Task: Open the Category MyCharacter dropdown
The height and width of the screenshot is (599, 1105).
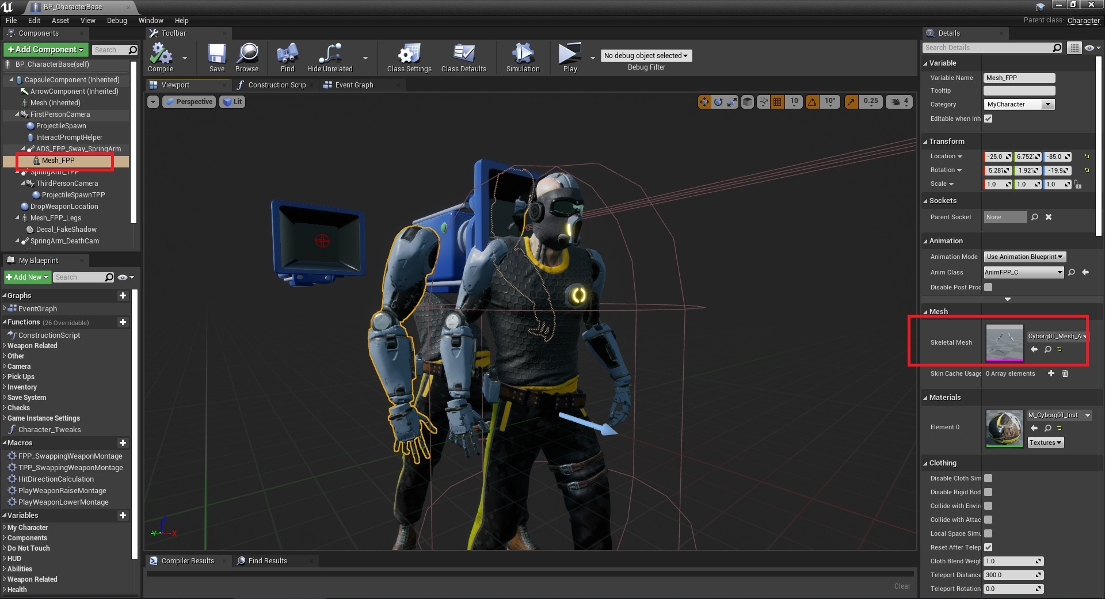Action: 1019,104
